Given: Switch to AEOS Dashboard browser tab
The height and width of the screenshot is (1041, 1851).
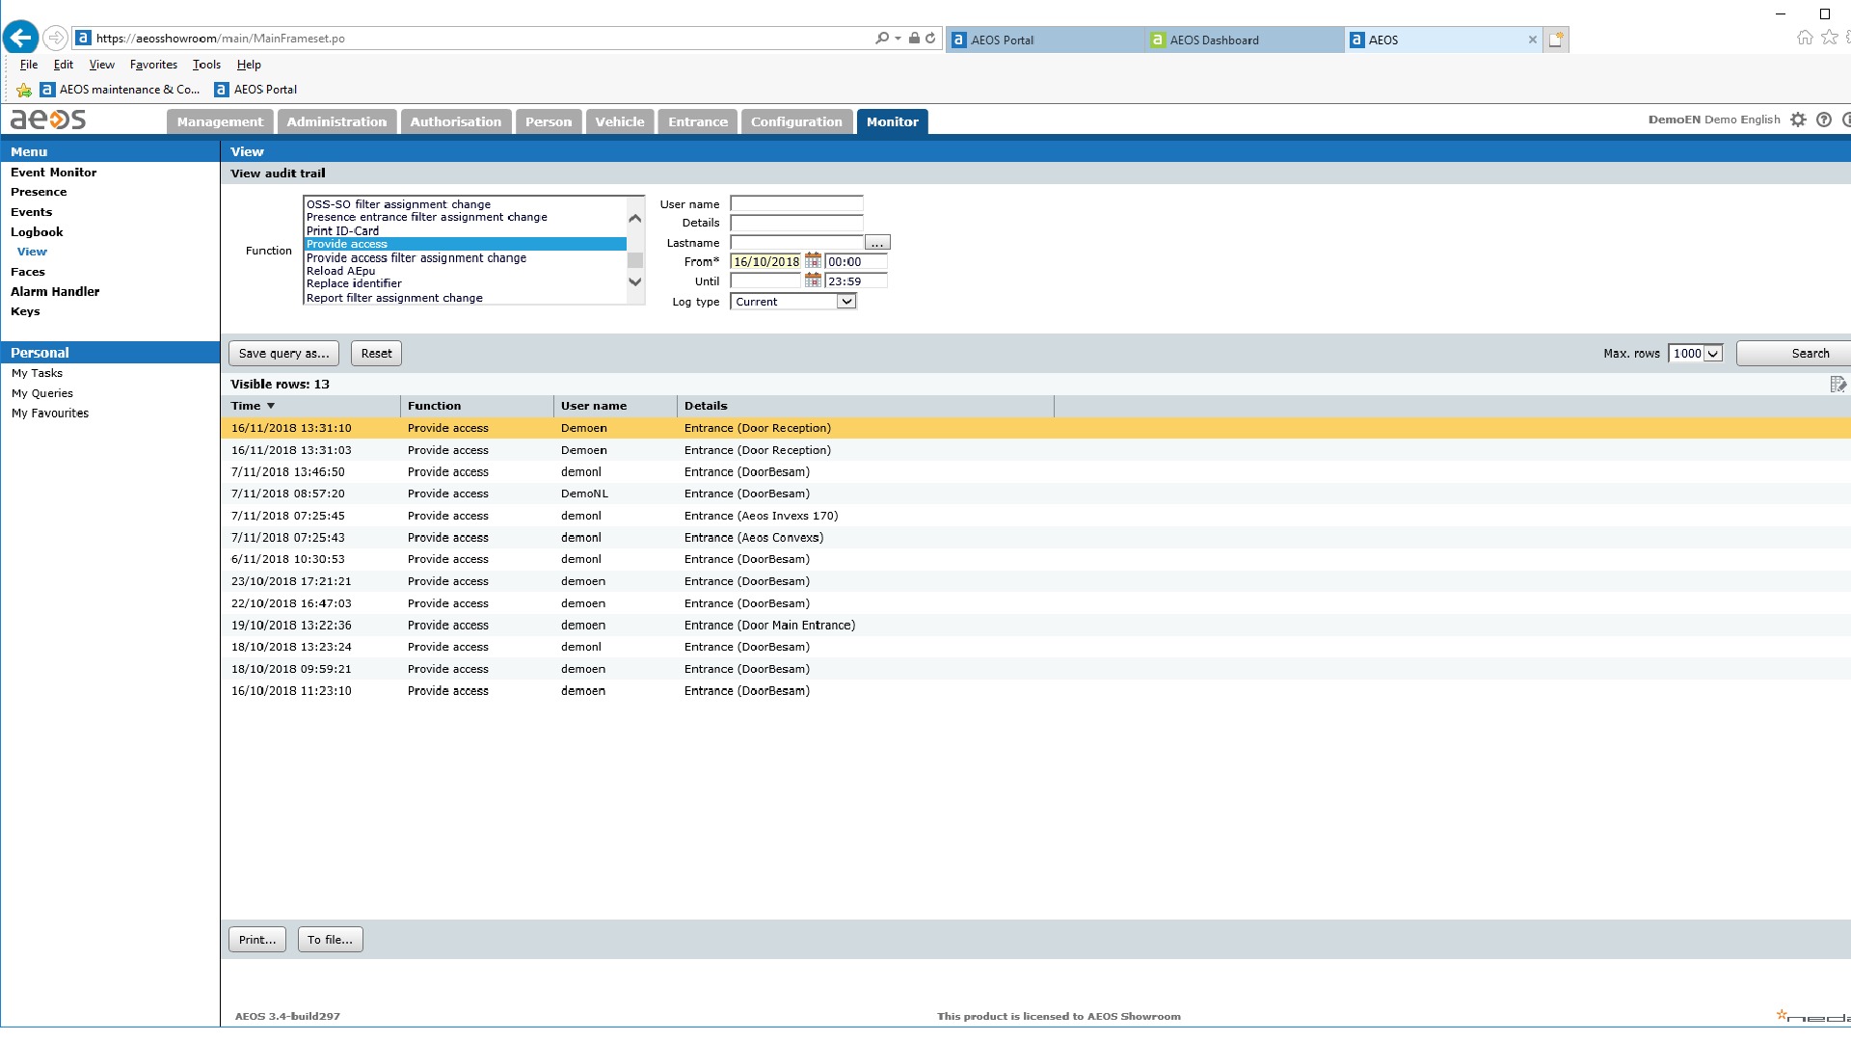Looking at the screenshot, I should [1244, 40].
